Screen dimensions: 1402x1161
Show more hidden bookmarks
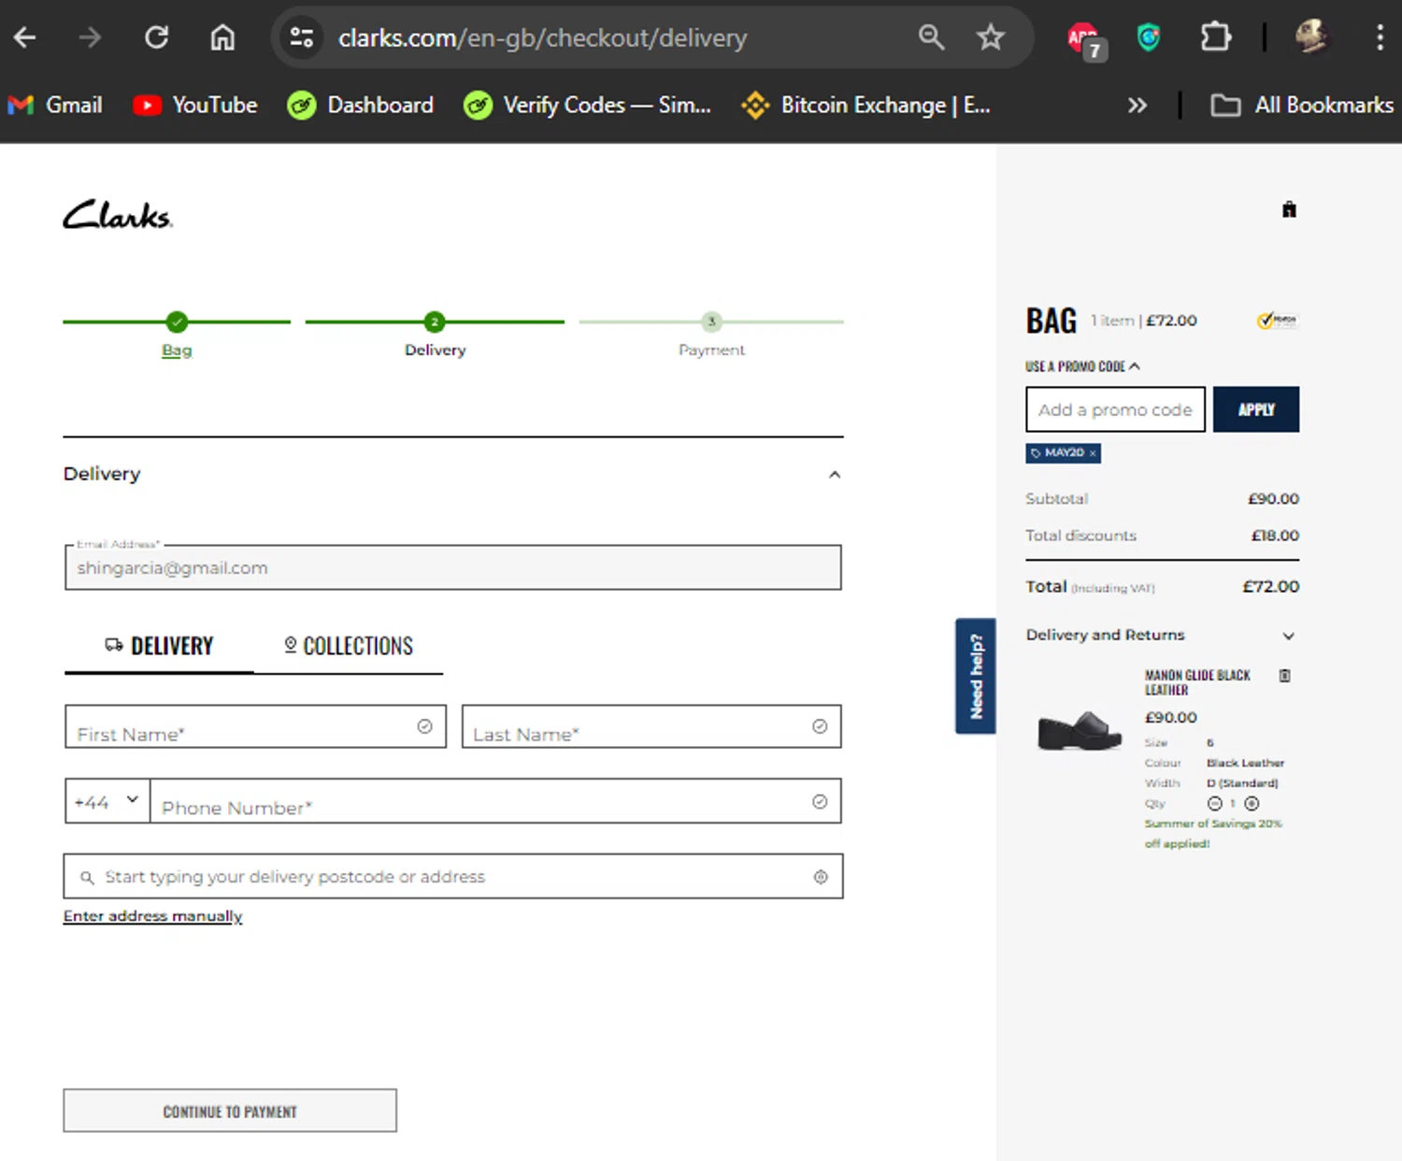pyautogui.click(x=1137, y=105)
